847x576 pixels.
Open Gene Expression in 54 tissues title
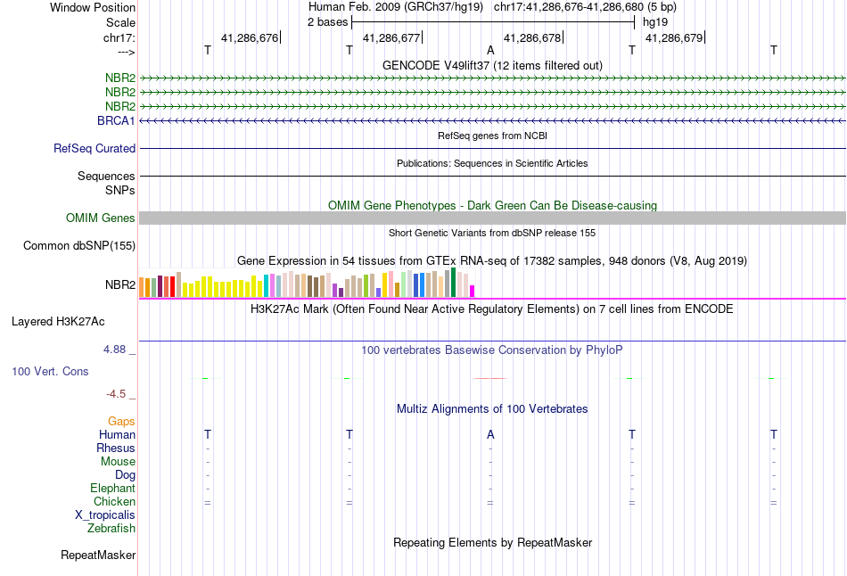point(493,261)
